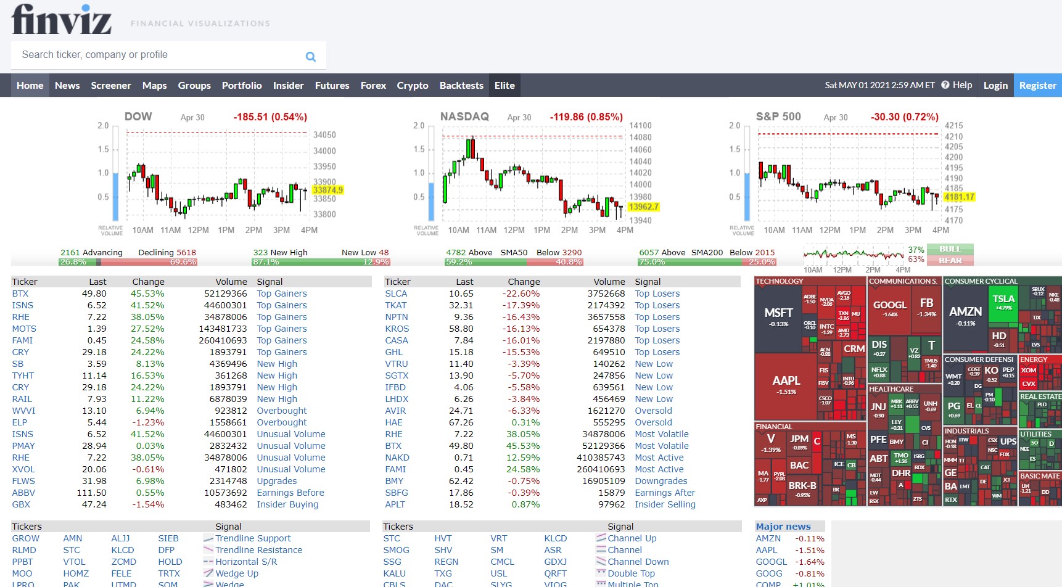
Task: Open the ISNS Top Gainers ticker
Action: pos(23,305)
